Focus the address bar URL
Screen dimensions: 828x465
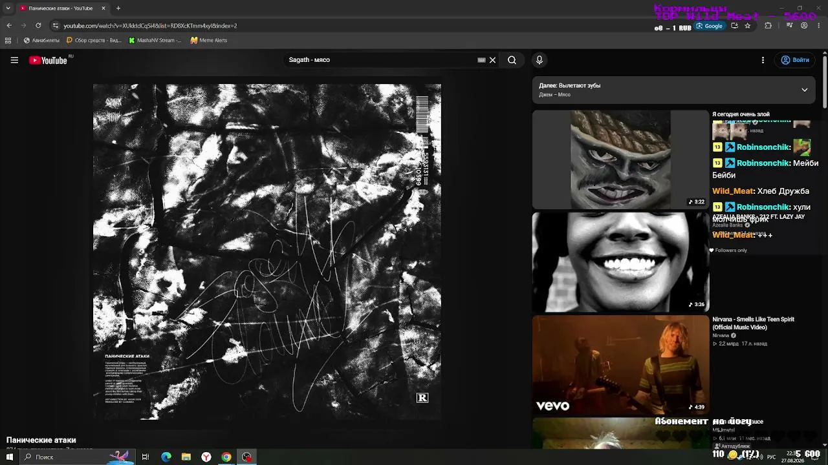(150, 26)
